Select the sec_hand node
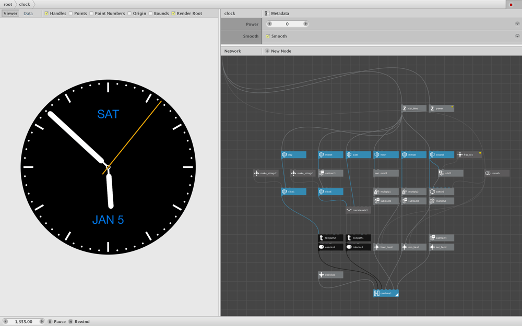522x326 pixels. click(442, 247)
